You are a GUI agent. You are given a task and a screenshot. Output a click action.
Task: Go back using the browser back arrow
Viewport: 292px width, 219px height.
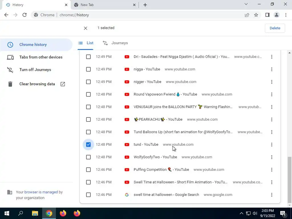(x=6, y=15)
